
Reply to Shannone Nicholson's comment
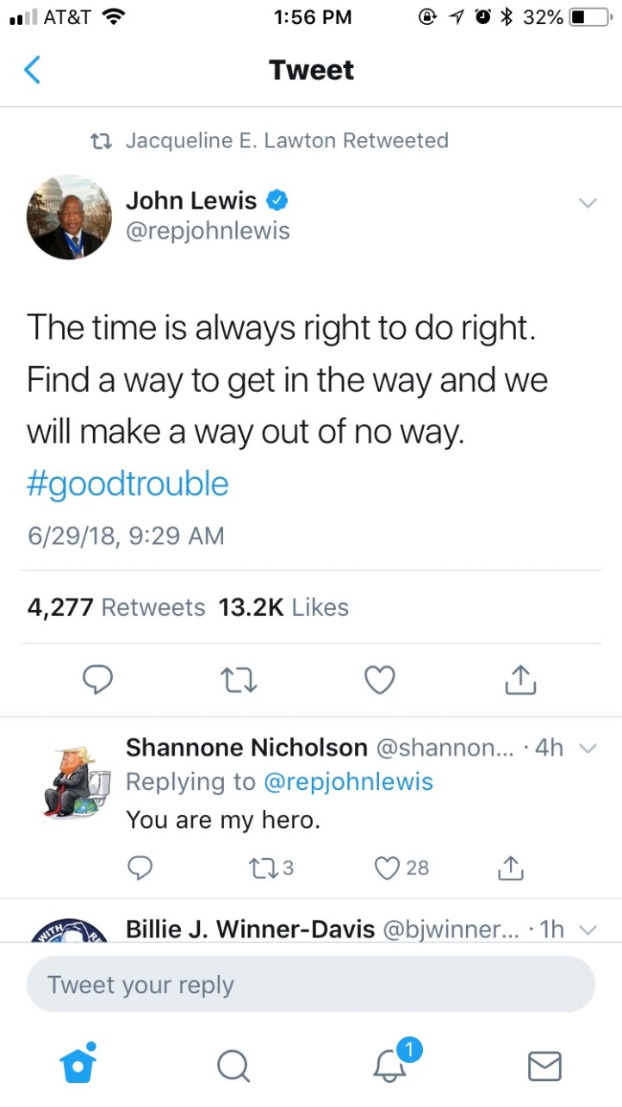click(140, 868)
